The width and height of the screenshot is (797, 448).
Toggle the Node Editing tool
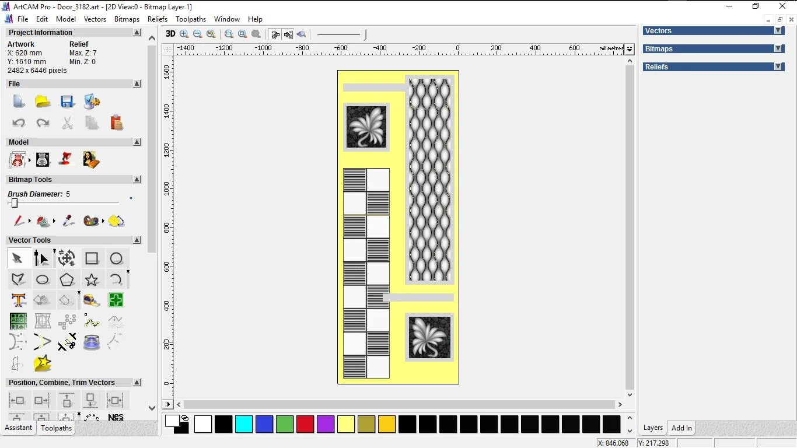(x=41, y=258)
